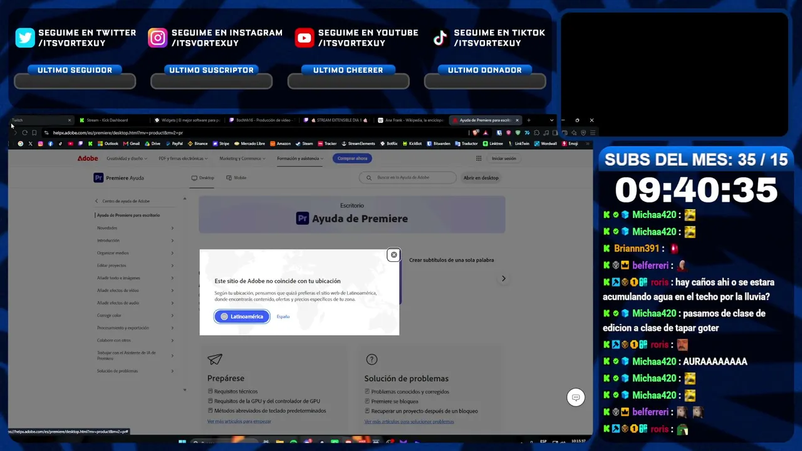Open the Binance bookmark
Viewport: 802px width, 451px height.
pos(198,143)
